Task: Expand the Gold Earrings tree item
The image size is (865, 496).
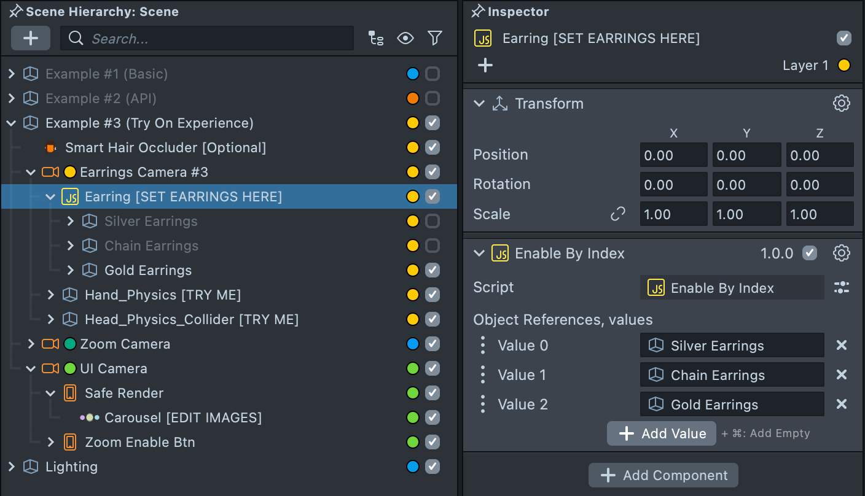Action: click(x=71, y=270)
